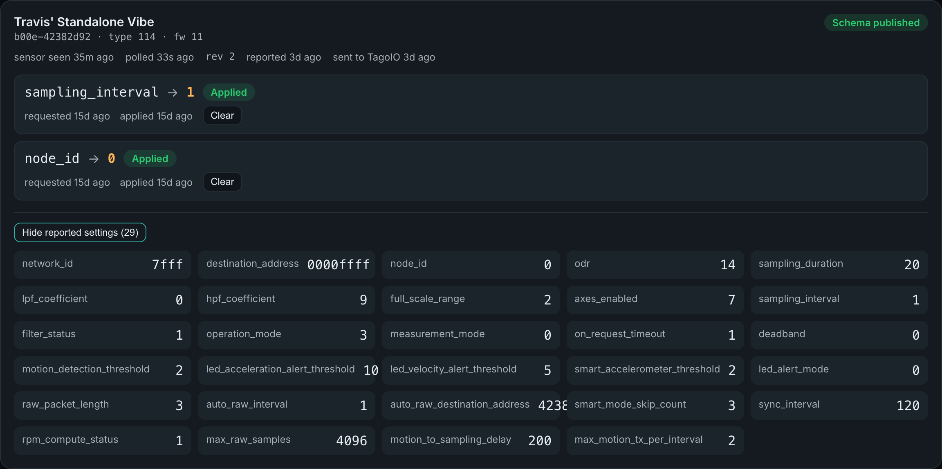Viewport: 942px width, 469px height.
Task: Select the operation_mode 3 tile
Action: pyautogui.click(x=287, y=335)
